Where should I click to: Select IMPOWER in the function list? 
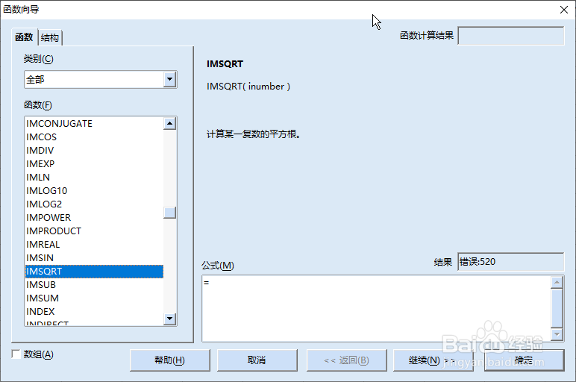pyautogui.click(x=94, y=217)
